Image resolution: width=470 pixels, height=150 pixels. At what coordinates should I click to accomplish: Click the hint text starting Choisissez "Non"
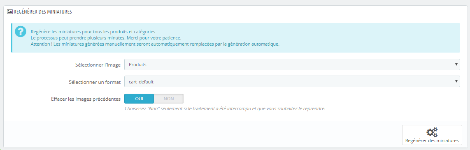[x=225, y=108]
